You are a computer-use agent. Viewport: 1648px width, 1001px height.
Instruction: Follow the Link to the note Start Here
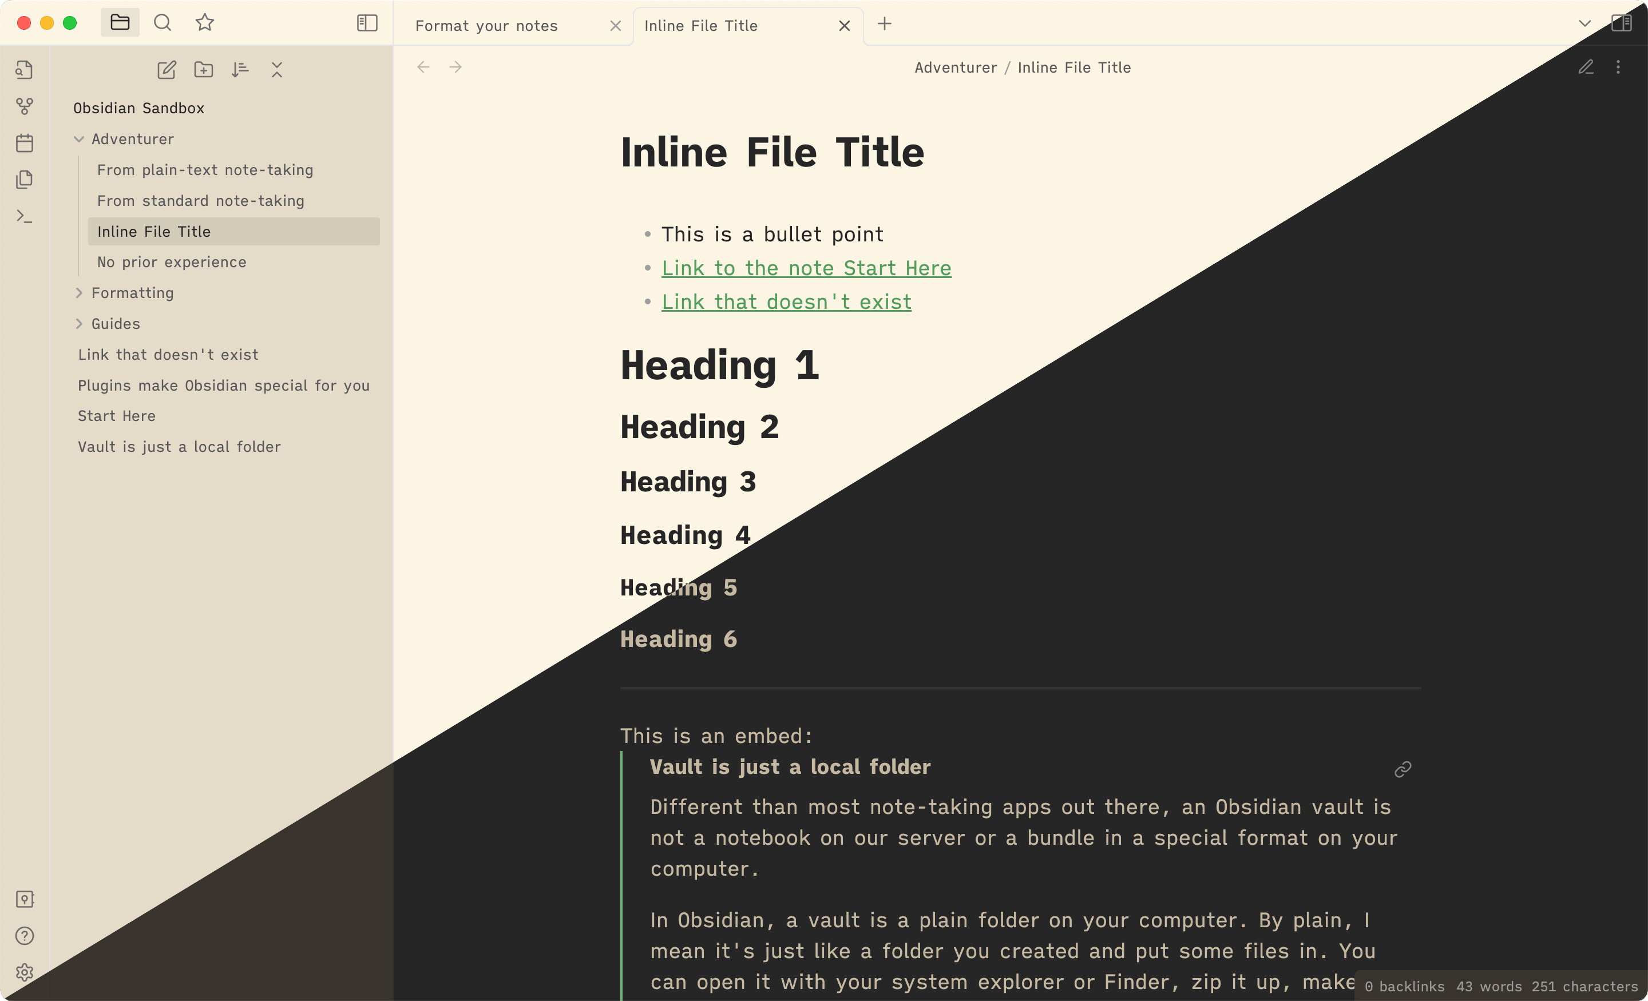806,268
